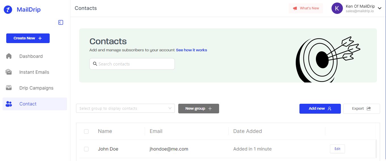
Task: Click the Edit button for John Doe
Action: (x=337, y=149)
